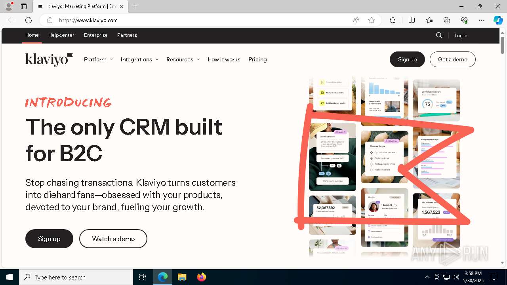The height and width of the screenshot is (285, 507).
Task: Click the Klaviyo search magnifier icon
Action: (439, 35)
